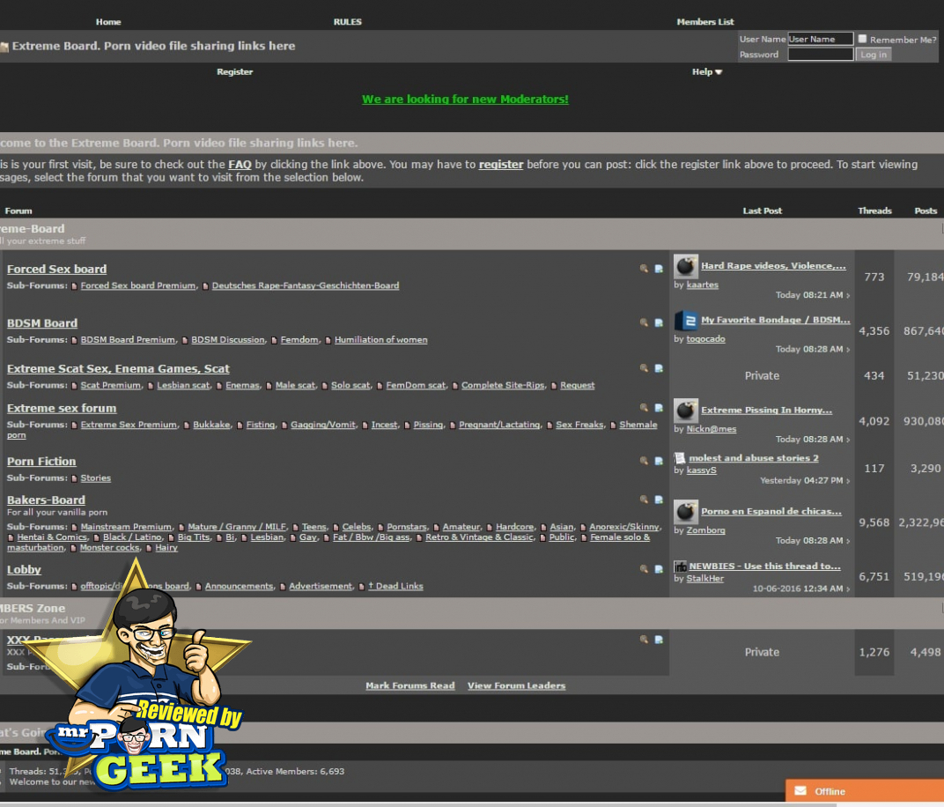The height and width of the screenshot is (807, 944).
Task: Click the envelope icon in the Offline widget
Action: coord(800,791)
